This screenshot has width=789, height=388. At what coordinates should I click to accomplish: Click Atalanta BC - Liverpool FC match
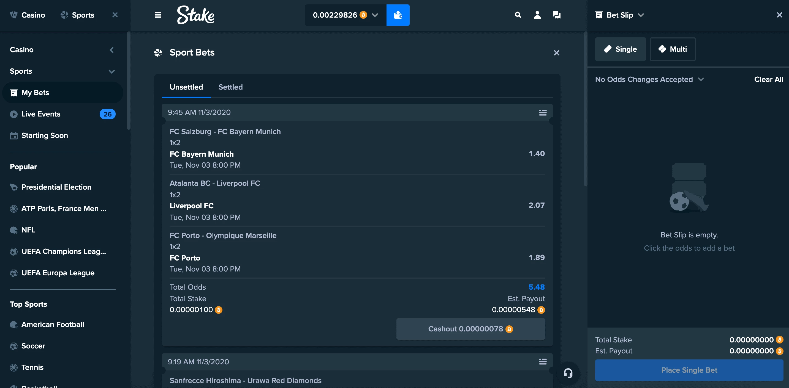[215, 184]
